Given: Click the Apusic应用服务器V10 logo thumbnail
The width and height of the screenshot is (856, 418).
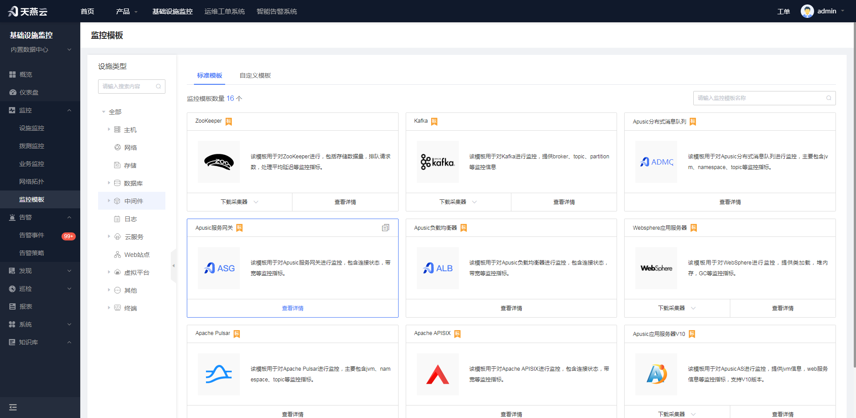Looking at the screenshot, I should click(x=656, y=374).
